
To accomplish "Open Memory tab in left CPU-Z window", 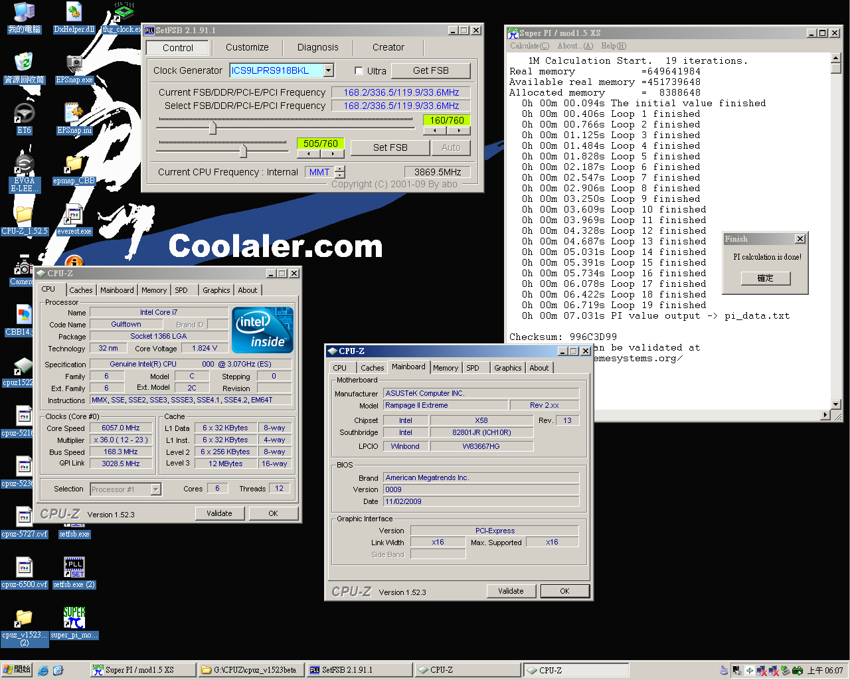I will coord(154,290).
